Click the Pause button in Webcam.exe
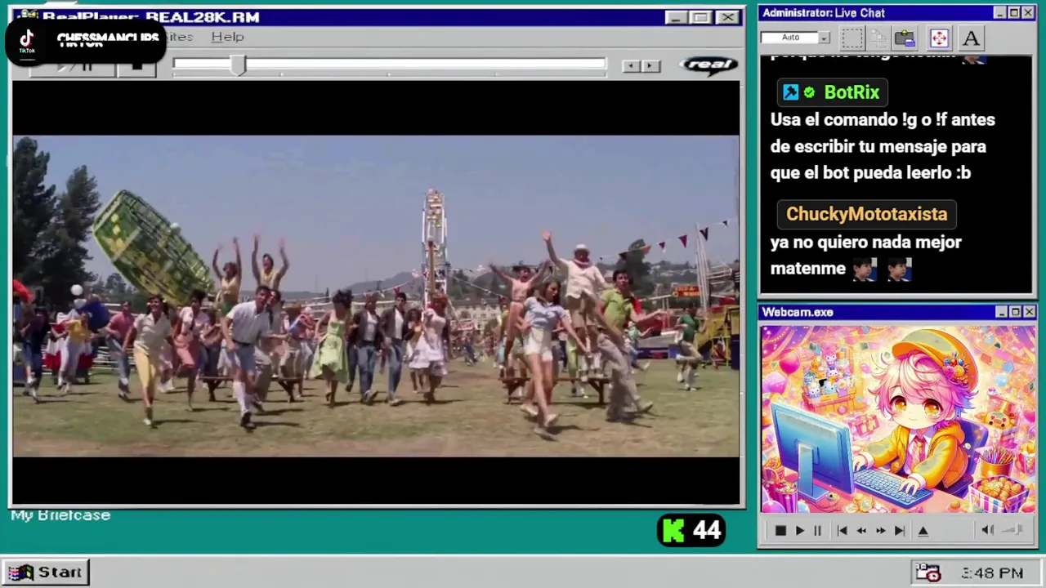Screen dimensions: 1046x588 tap(817, 531)
